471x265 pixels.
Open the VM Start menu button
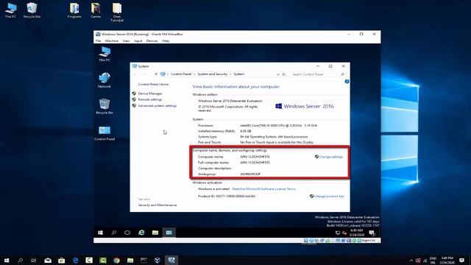(100, 233)
